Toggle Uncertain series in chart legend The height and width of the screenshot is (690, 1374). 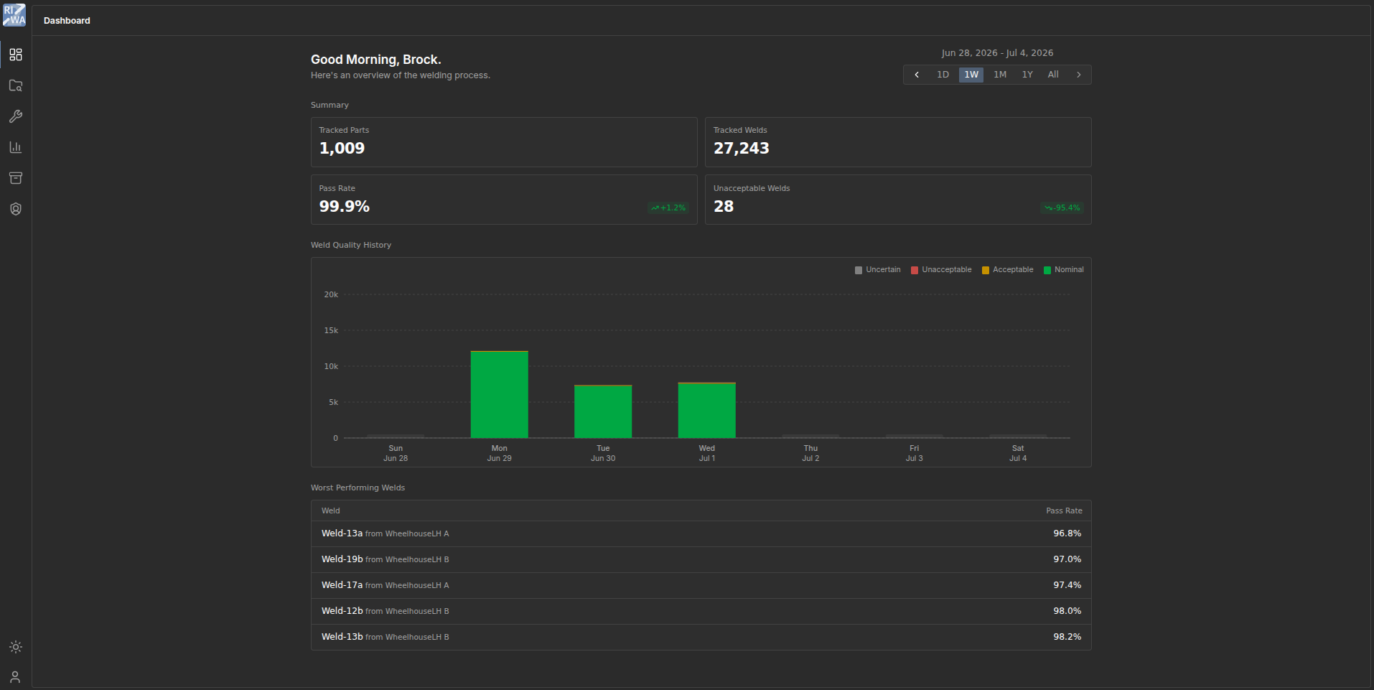[x=877, y=270]
